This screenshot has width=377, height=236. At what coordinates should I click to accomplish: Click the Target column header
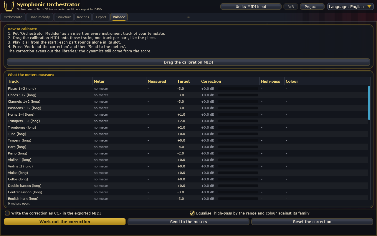click(x=188, y=81)
